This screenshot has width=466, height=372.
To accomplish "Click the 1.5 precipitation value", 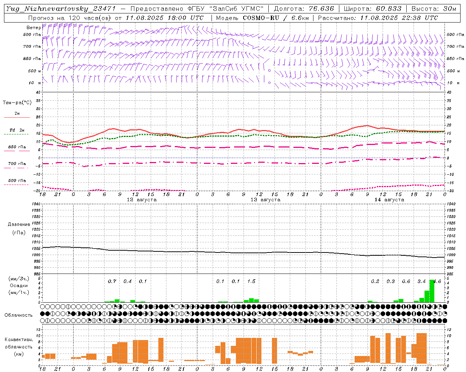I will click(x=251, y=281).
